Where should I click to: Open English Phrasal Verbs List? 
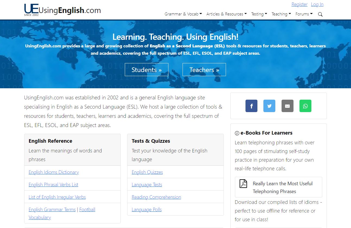(53, 185)
